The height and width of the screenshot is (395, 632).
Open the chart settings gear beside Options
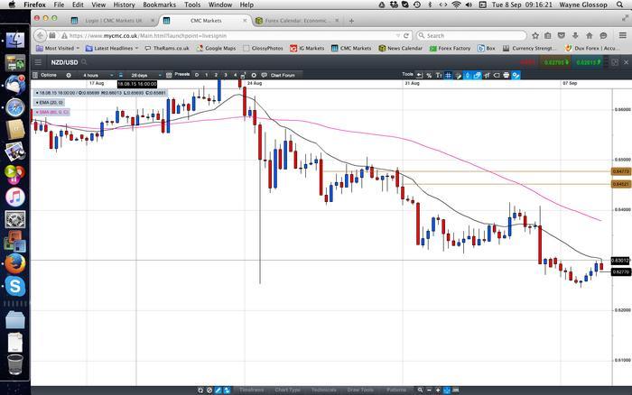(x=69, y=75)
